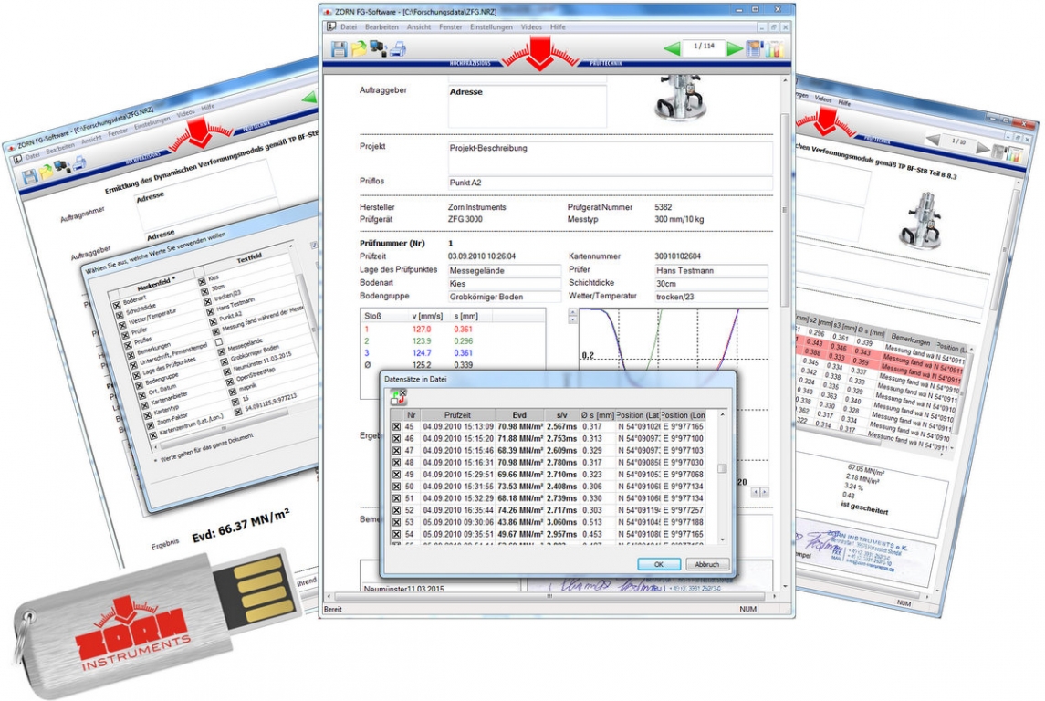Uncheck record 54 in the Datensätze list
The width and height of the screenshot is (1045, 701).
396,534
